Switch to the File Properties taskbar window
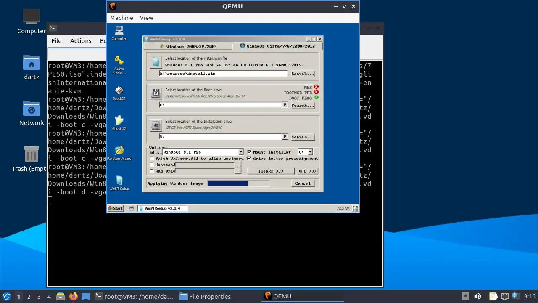 206,296
